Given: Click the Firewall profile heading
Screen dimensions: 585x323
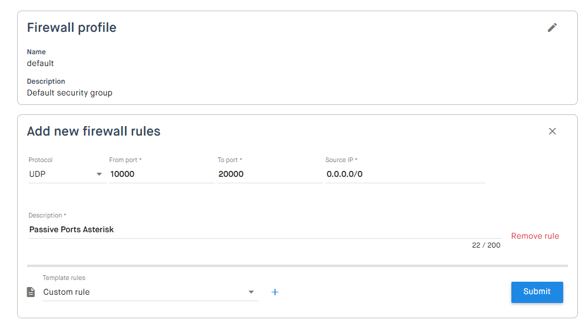Looking at the screenshot, I should pyautogui.click(x=72, y=28).
